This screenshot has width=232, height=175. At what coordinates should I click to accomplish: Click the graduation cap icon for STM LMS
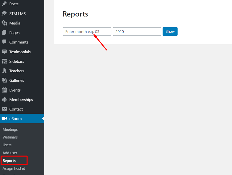[4, 13]
